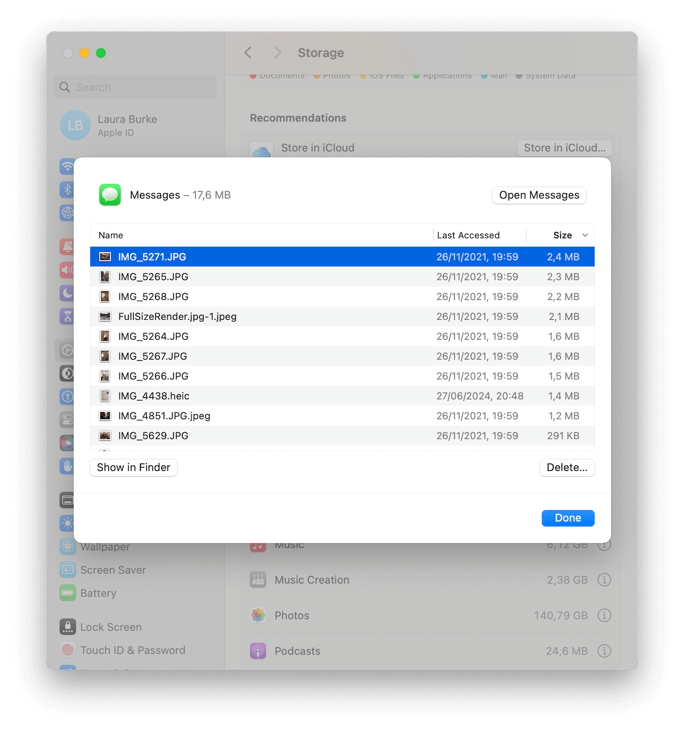The width and height of the screenshot is (684, 731).
Task: Show info for Photos storage
Action: [604, 616]
